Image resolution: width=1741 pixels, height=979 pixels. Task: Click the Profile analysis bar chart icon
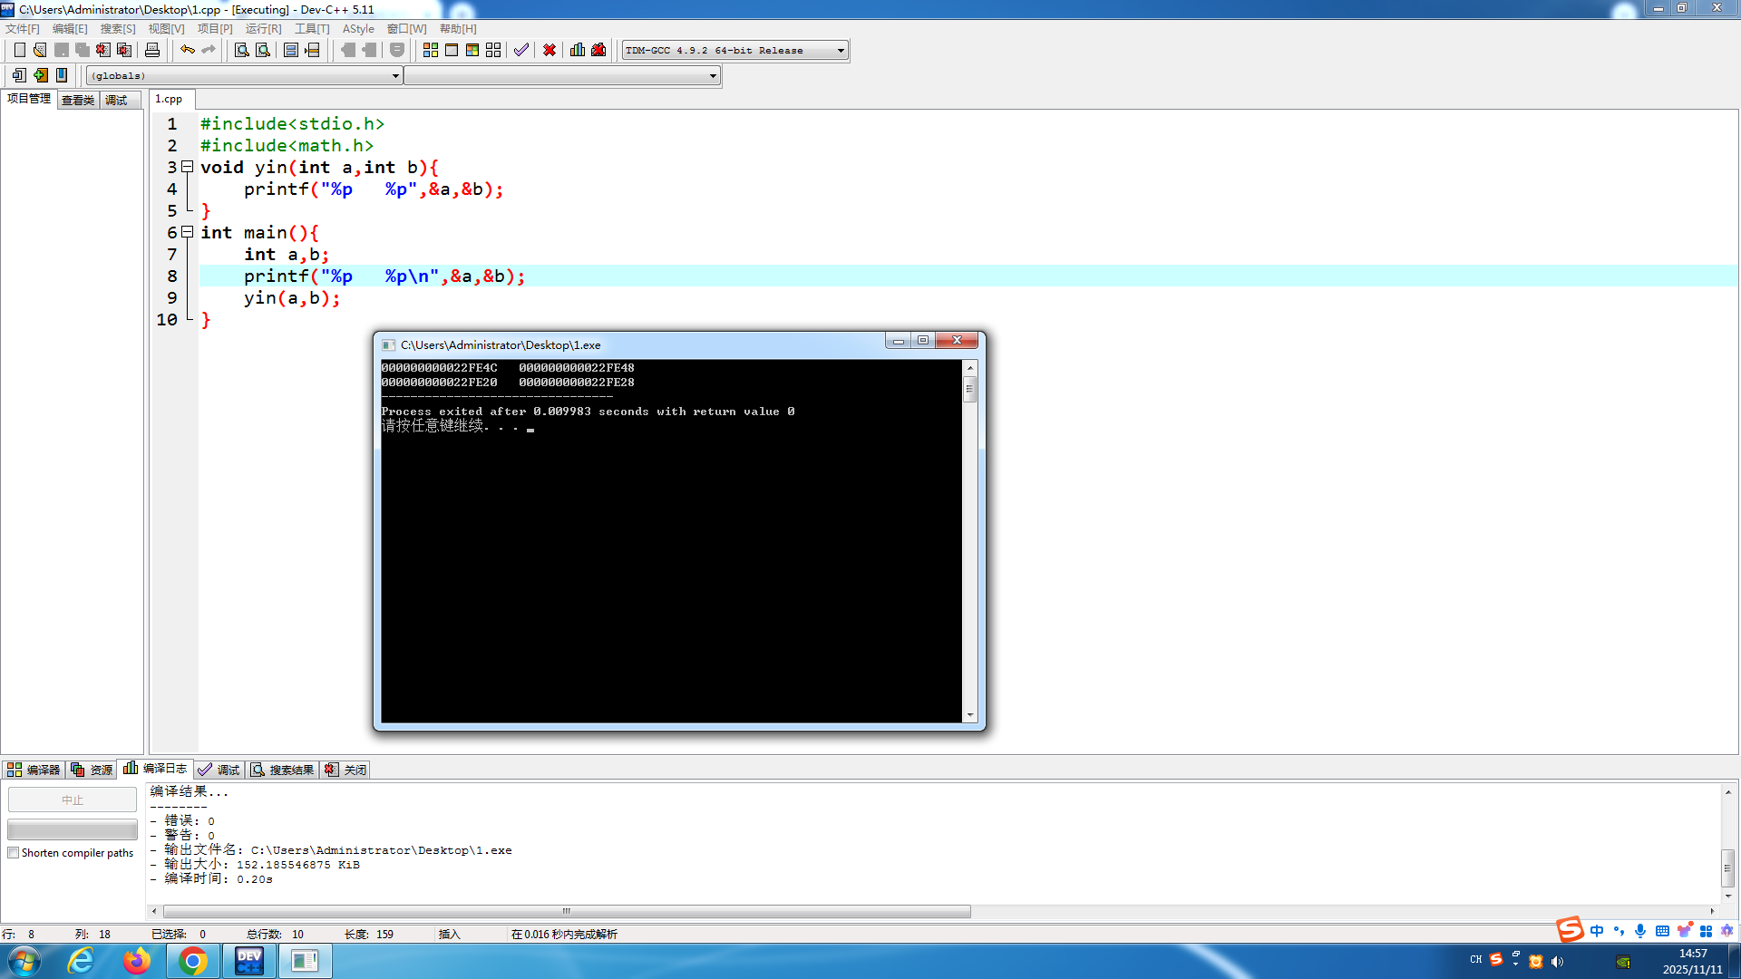tap(578, 50)
